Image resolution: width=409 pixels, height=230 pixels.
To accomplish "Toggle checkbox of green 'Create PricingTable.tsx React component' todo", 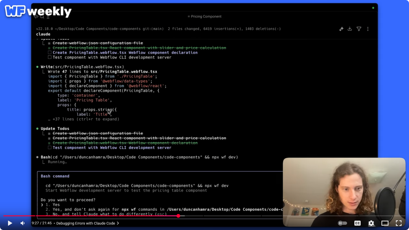I will coord(49,48).
